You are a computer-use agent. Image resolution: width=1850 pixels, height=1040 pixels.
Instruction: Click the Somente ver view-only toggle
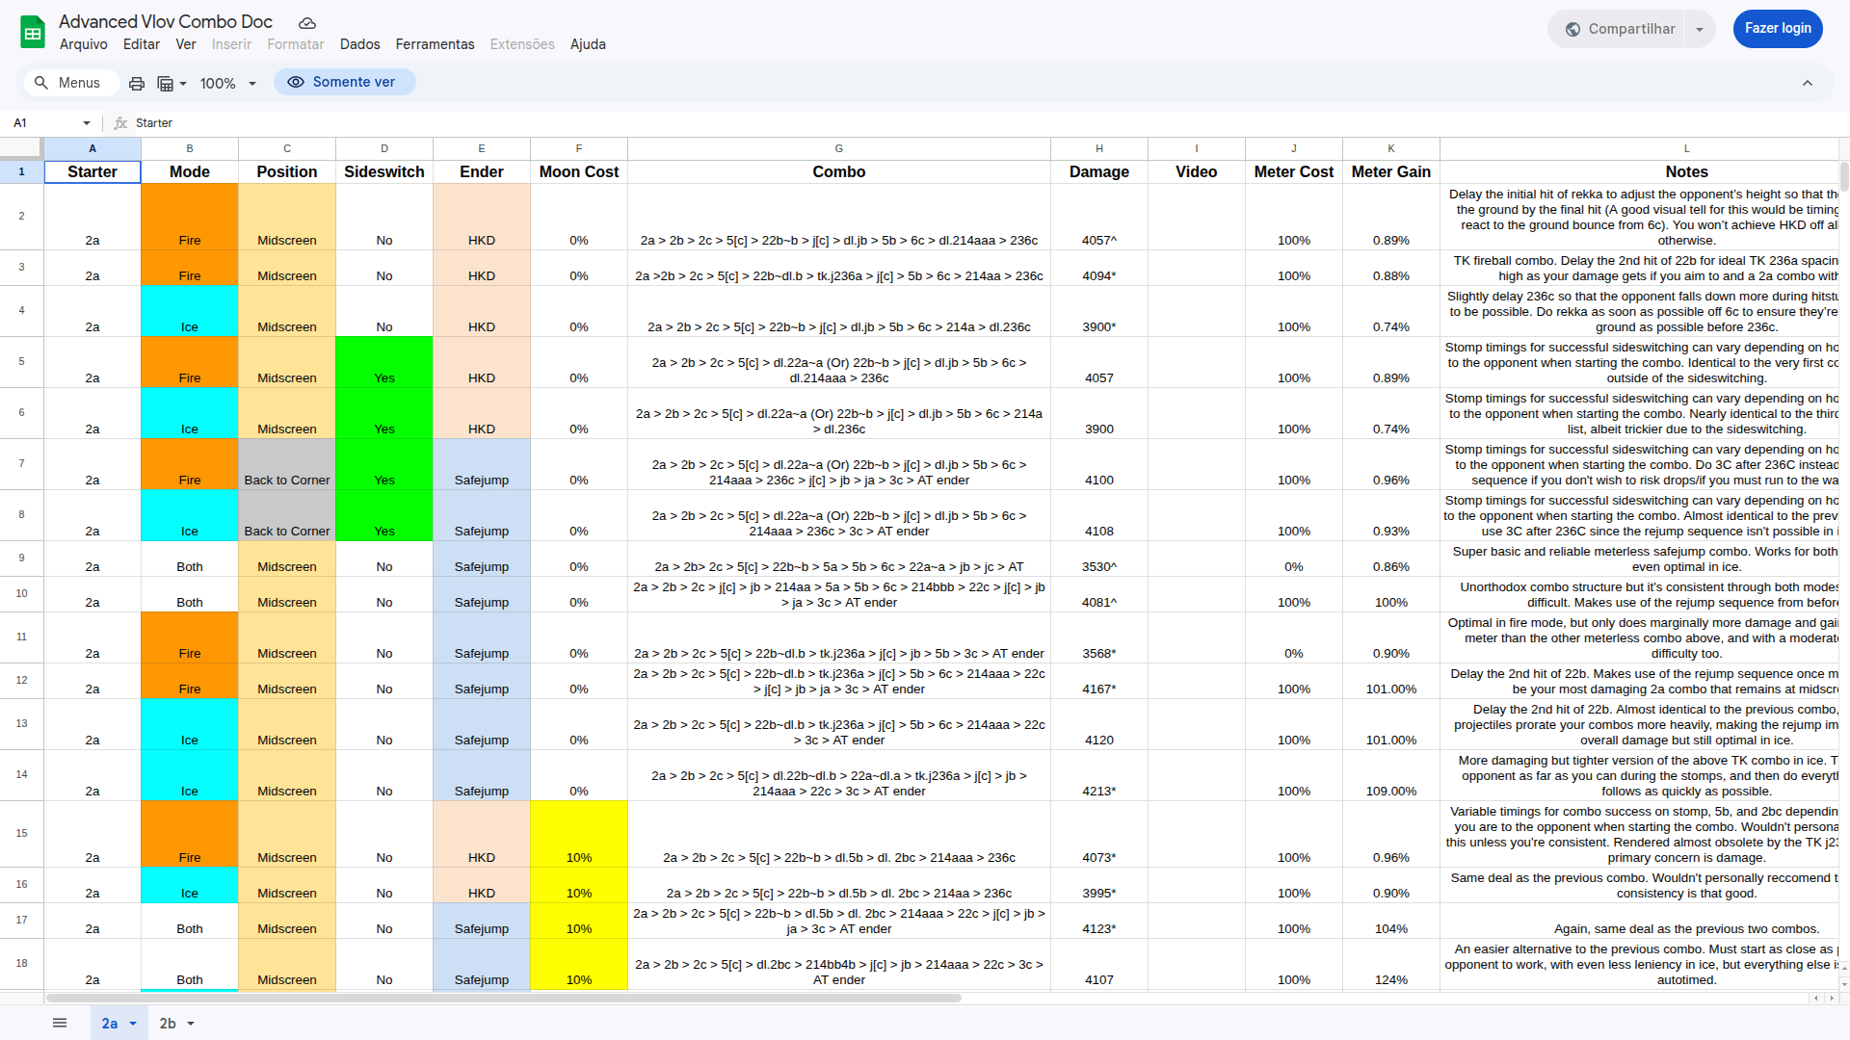click(x=344, y=82)
